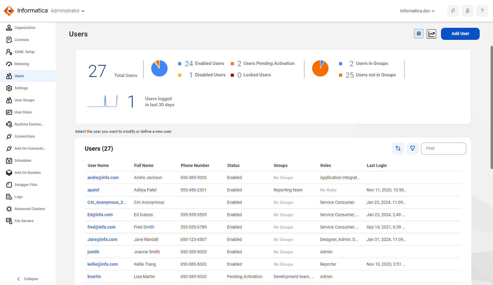The width and height of the screenshot is (493, 285).
Task: Click the user status pie chart
Action: 159,68
